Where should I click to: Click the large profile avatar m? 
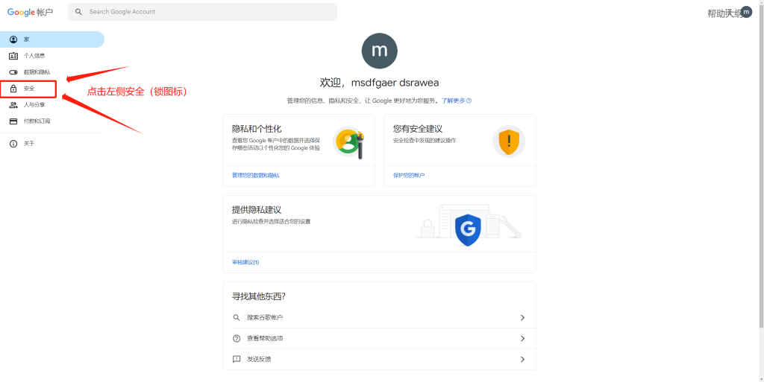(380, 51)
